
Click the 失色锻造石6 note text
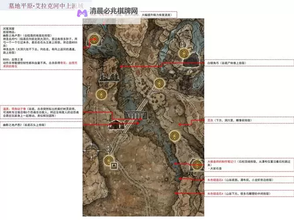coord(240,180)
